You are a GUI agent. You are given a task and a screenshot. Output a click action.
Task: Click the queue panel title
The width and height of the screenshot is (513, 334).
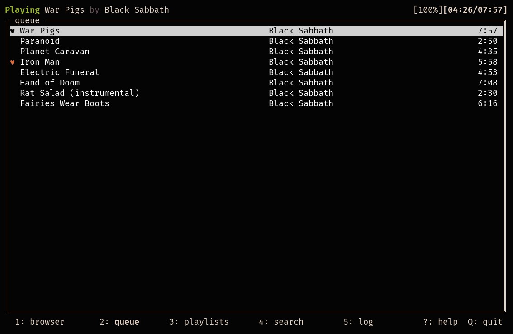27,20
